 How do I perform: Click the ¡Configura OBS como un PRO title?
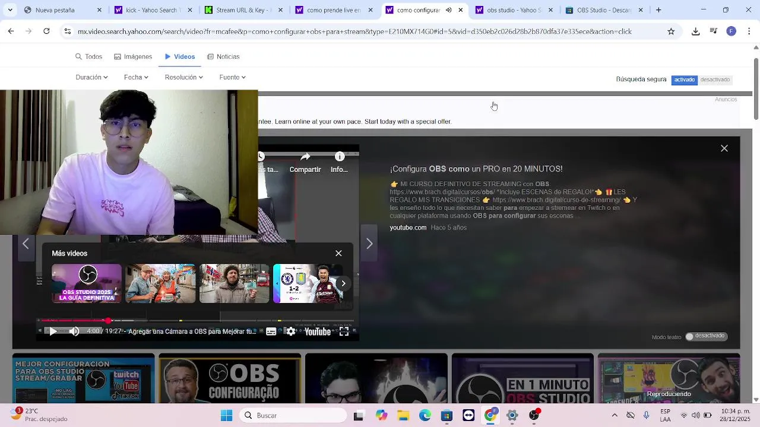476,169
